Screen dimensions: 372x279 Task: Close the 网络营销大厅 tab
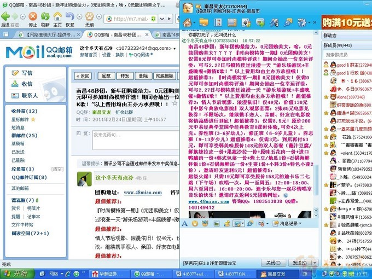(79, 34)
